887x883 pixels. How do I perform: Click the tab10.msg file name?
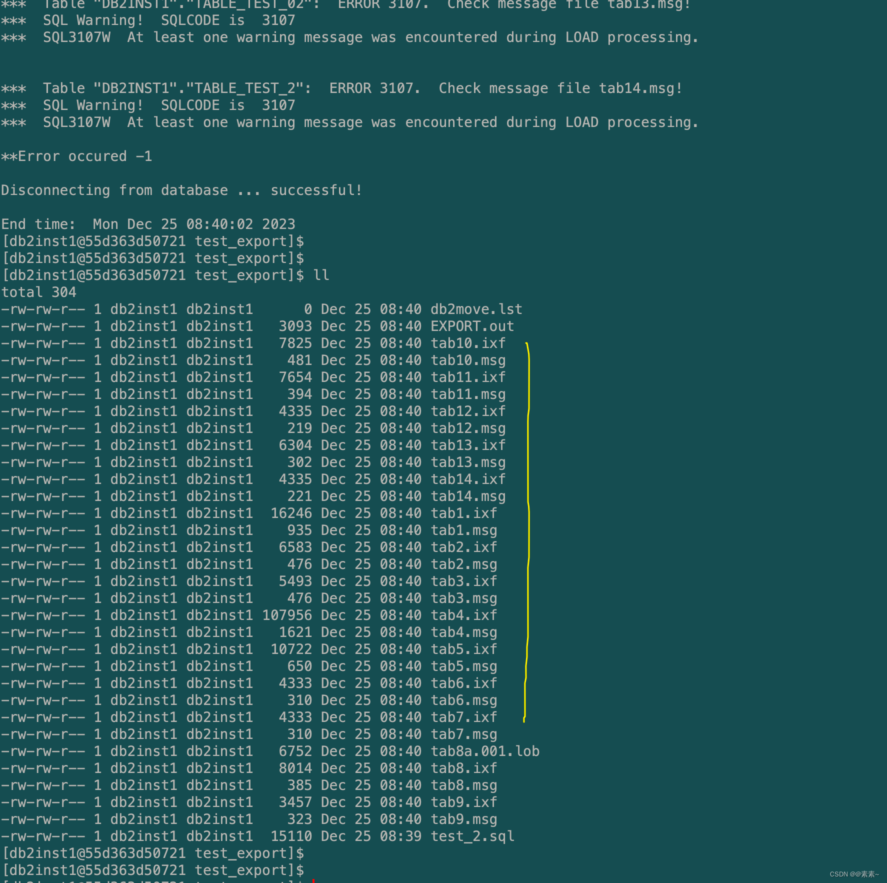point(468,360)
